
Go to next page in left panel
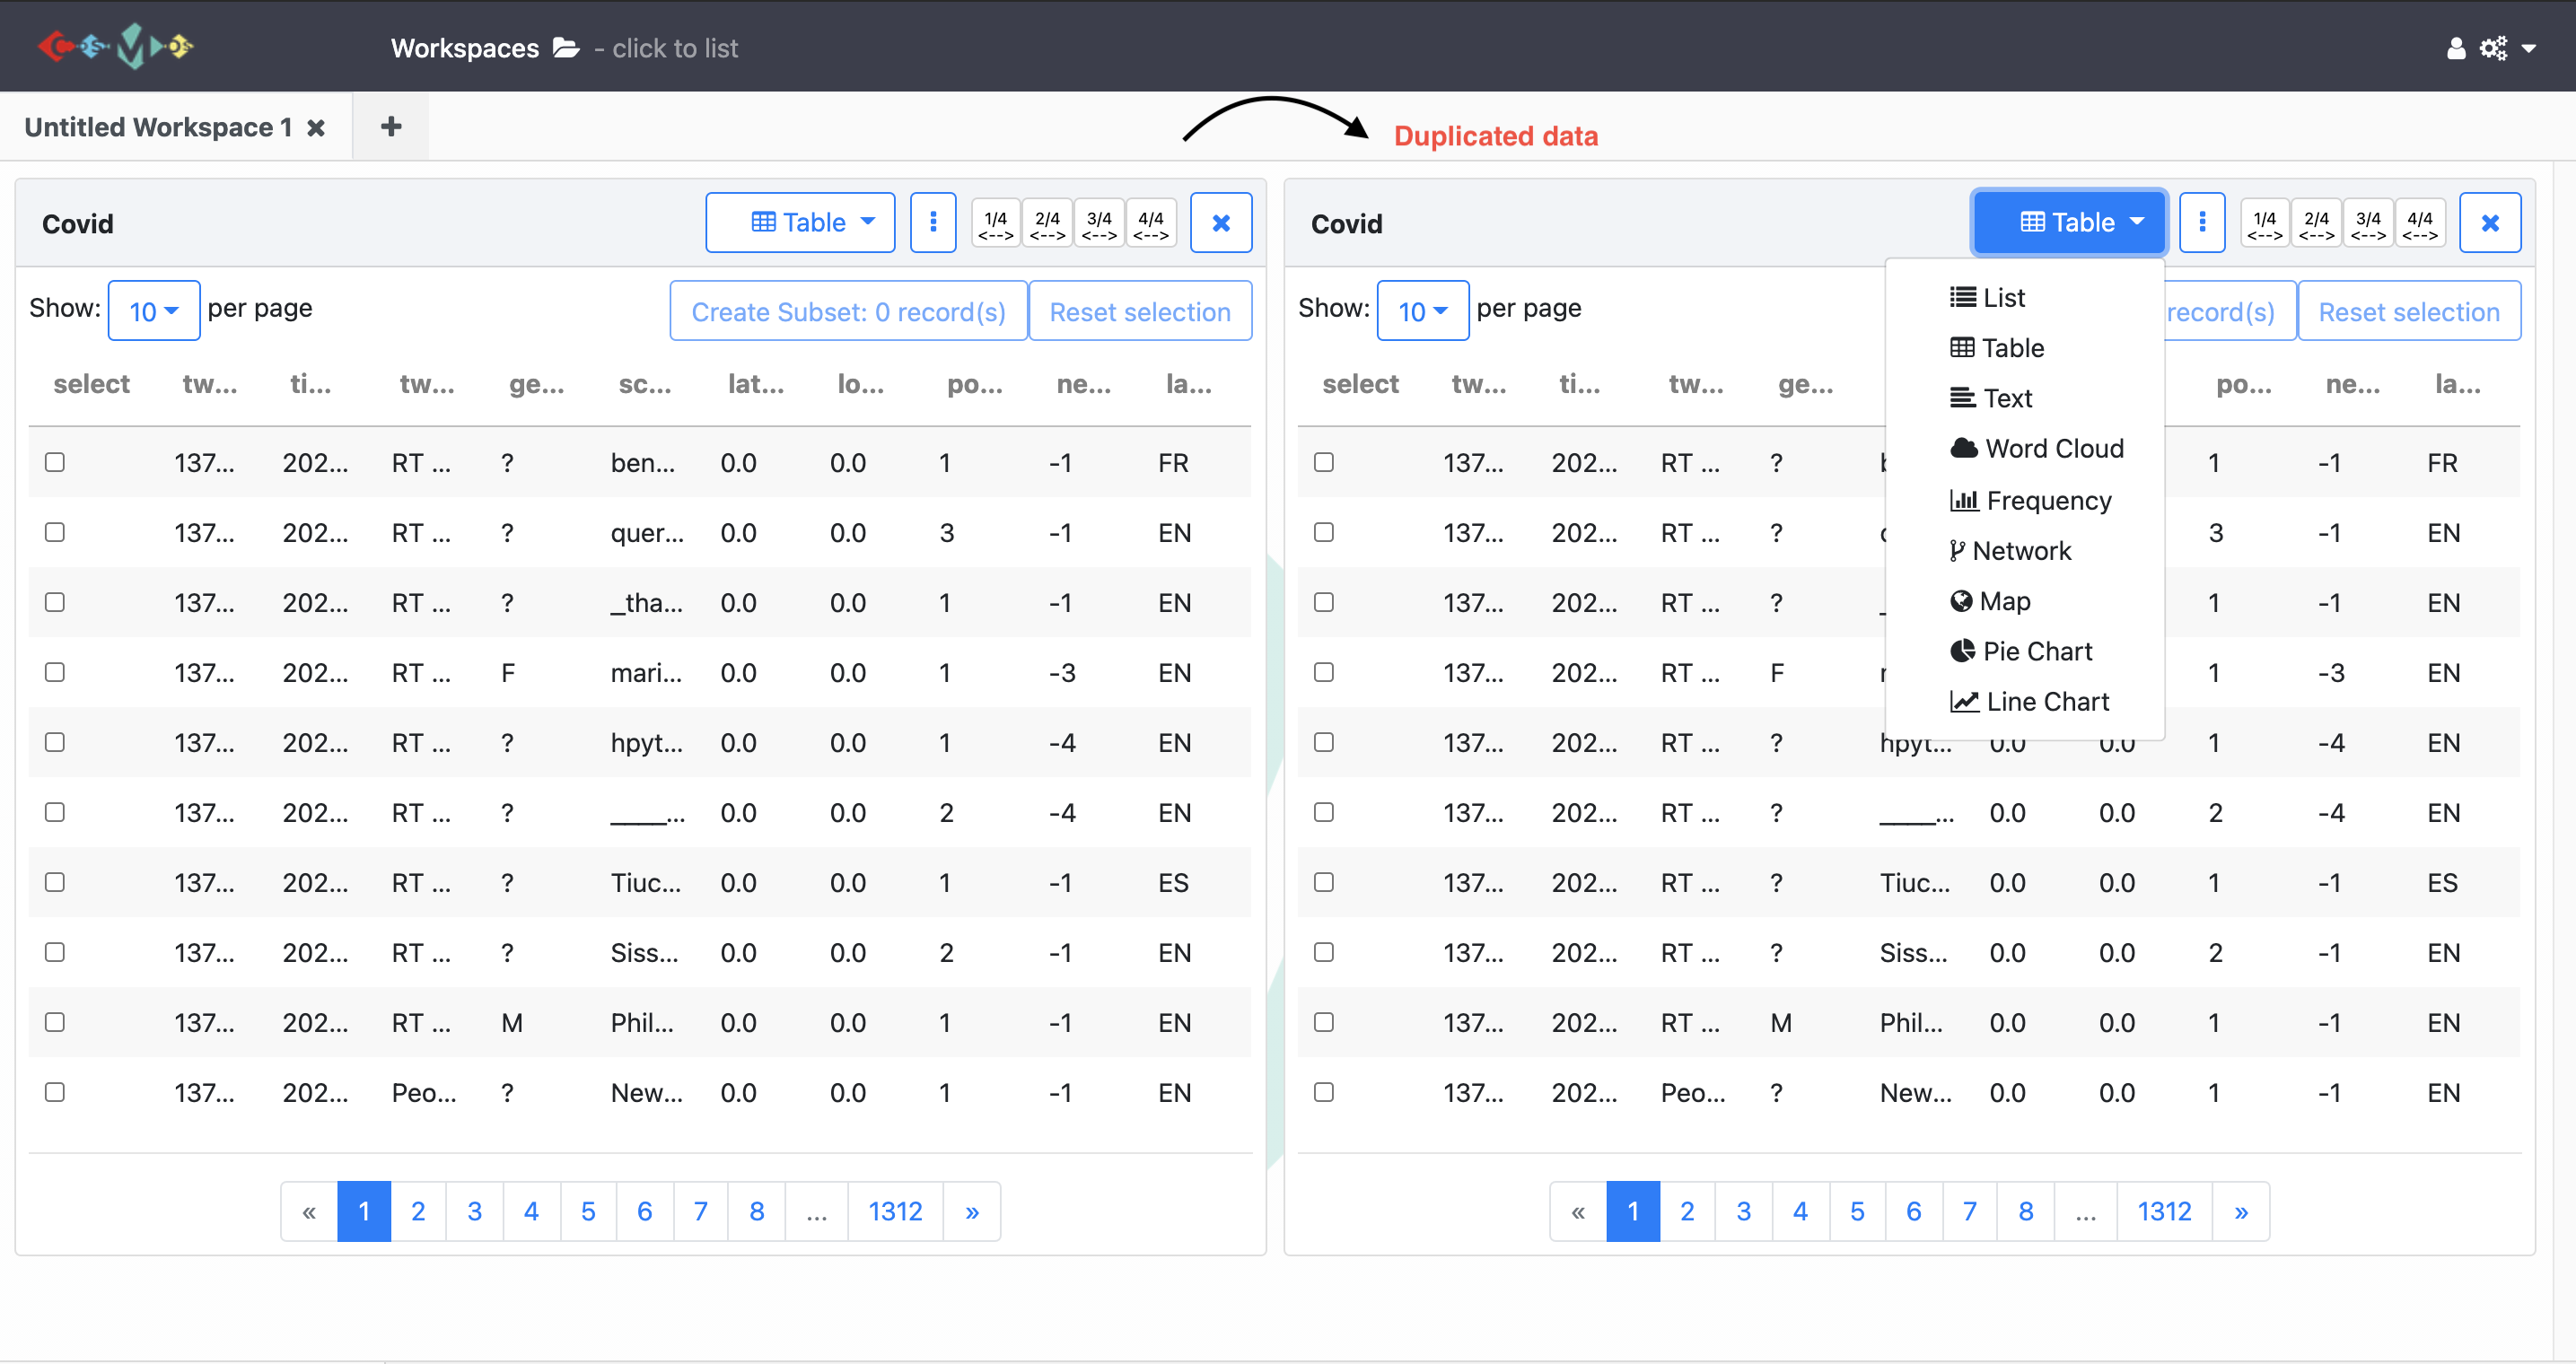coord(972,1211)
